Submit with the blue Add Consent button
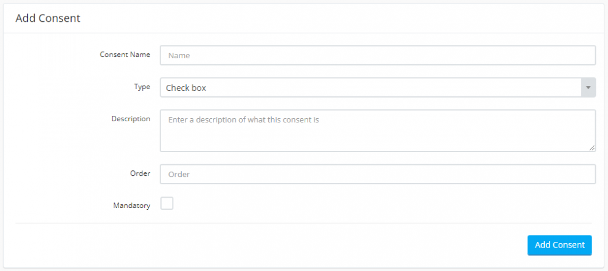Viewport: 608px width, 271px height. pos(559,245)
